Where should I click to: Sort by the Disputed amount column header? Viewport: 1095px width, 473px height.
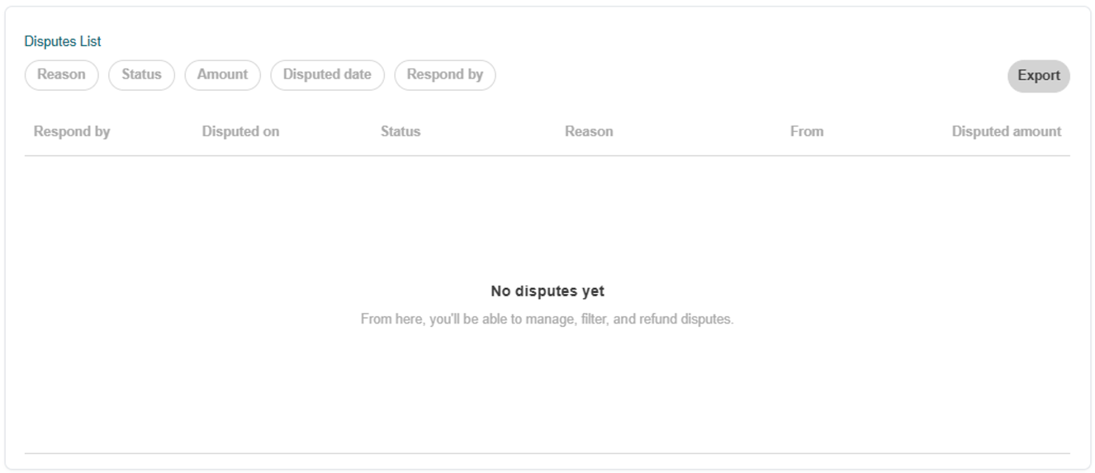tap(1006, 131)
